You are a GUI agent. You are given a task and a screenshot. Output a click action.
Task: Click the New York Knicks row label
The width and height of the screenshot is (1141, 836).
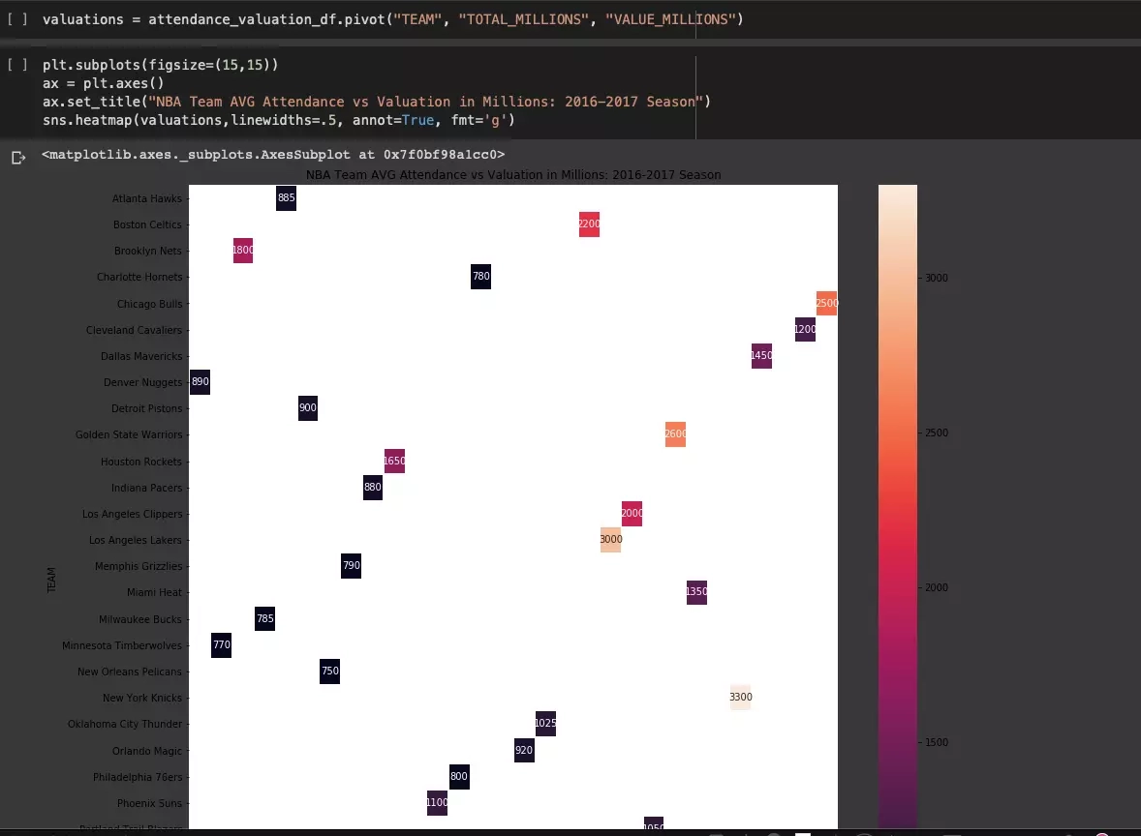[141, 698]
